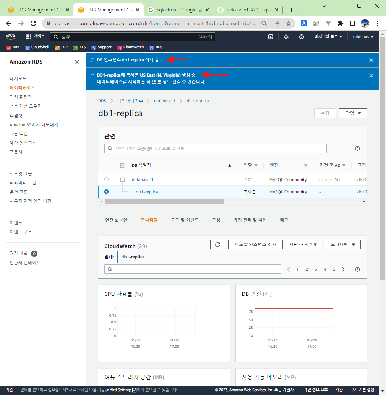The width and height of the screenshot is (386, 395).
Task: Open the help question mark icon
Action: click(301, 37)
